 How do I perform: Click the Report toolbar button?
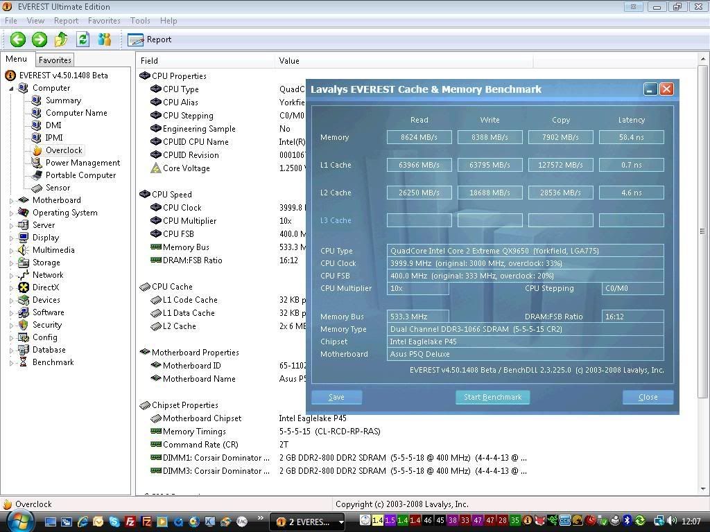point(150,39)
